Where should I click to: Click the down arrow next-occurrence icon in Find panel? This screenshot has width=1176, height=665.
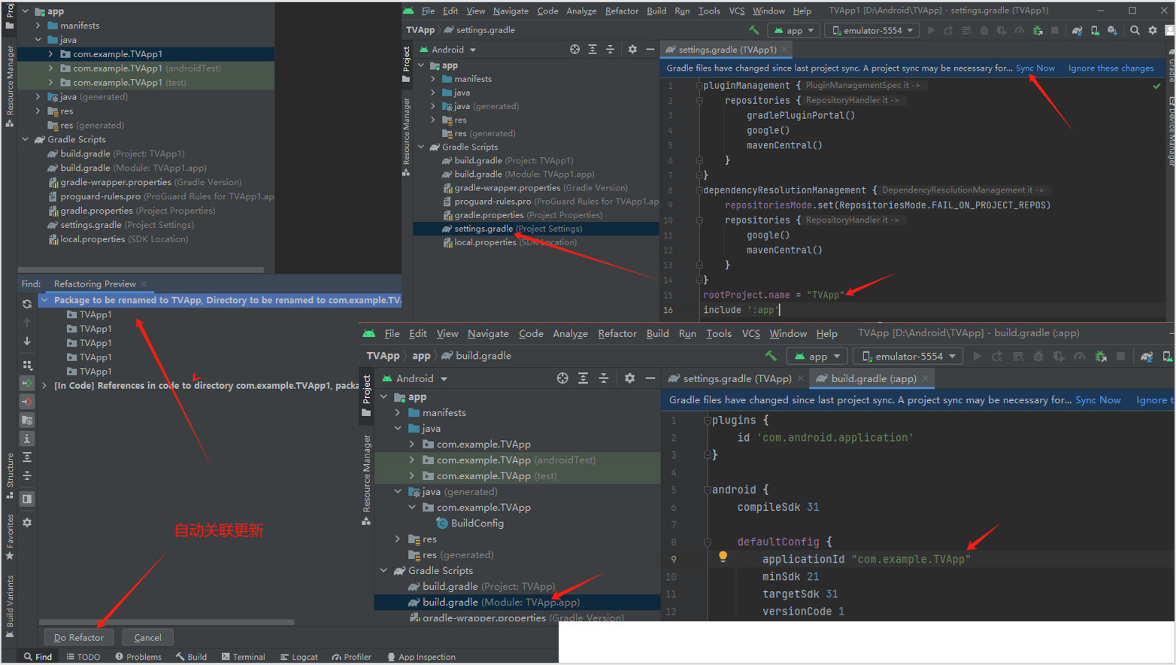point(27,341)
